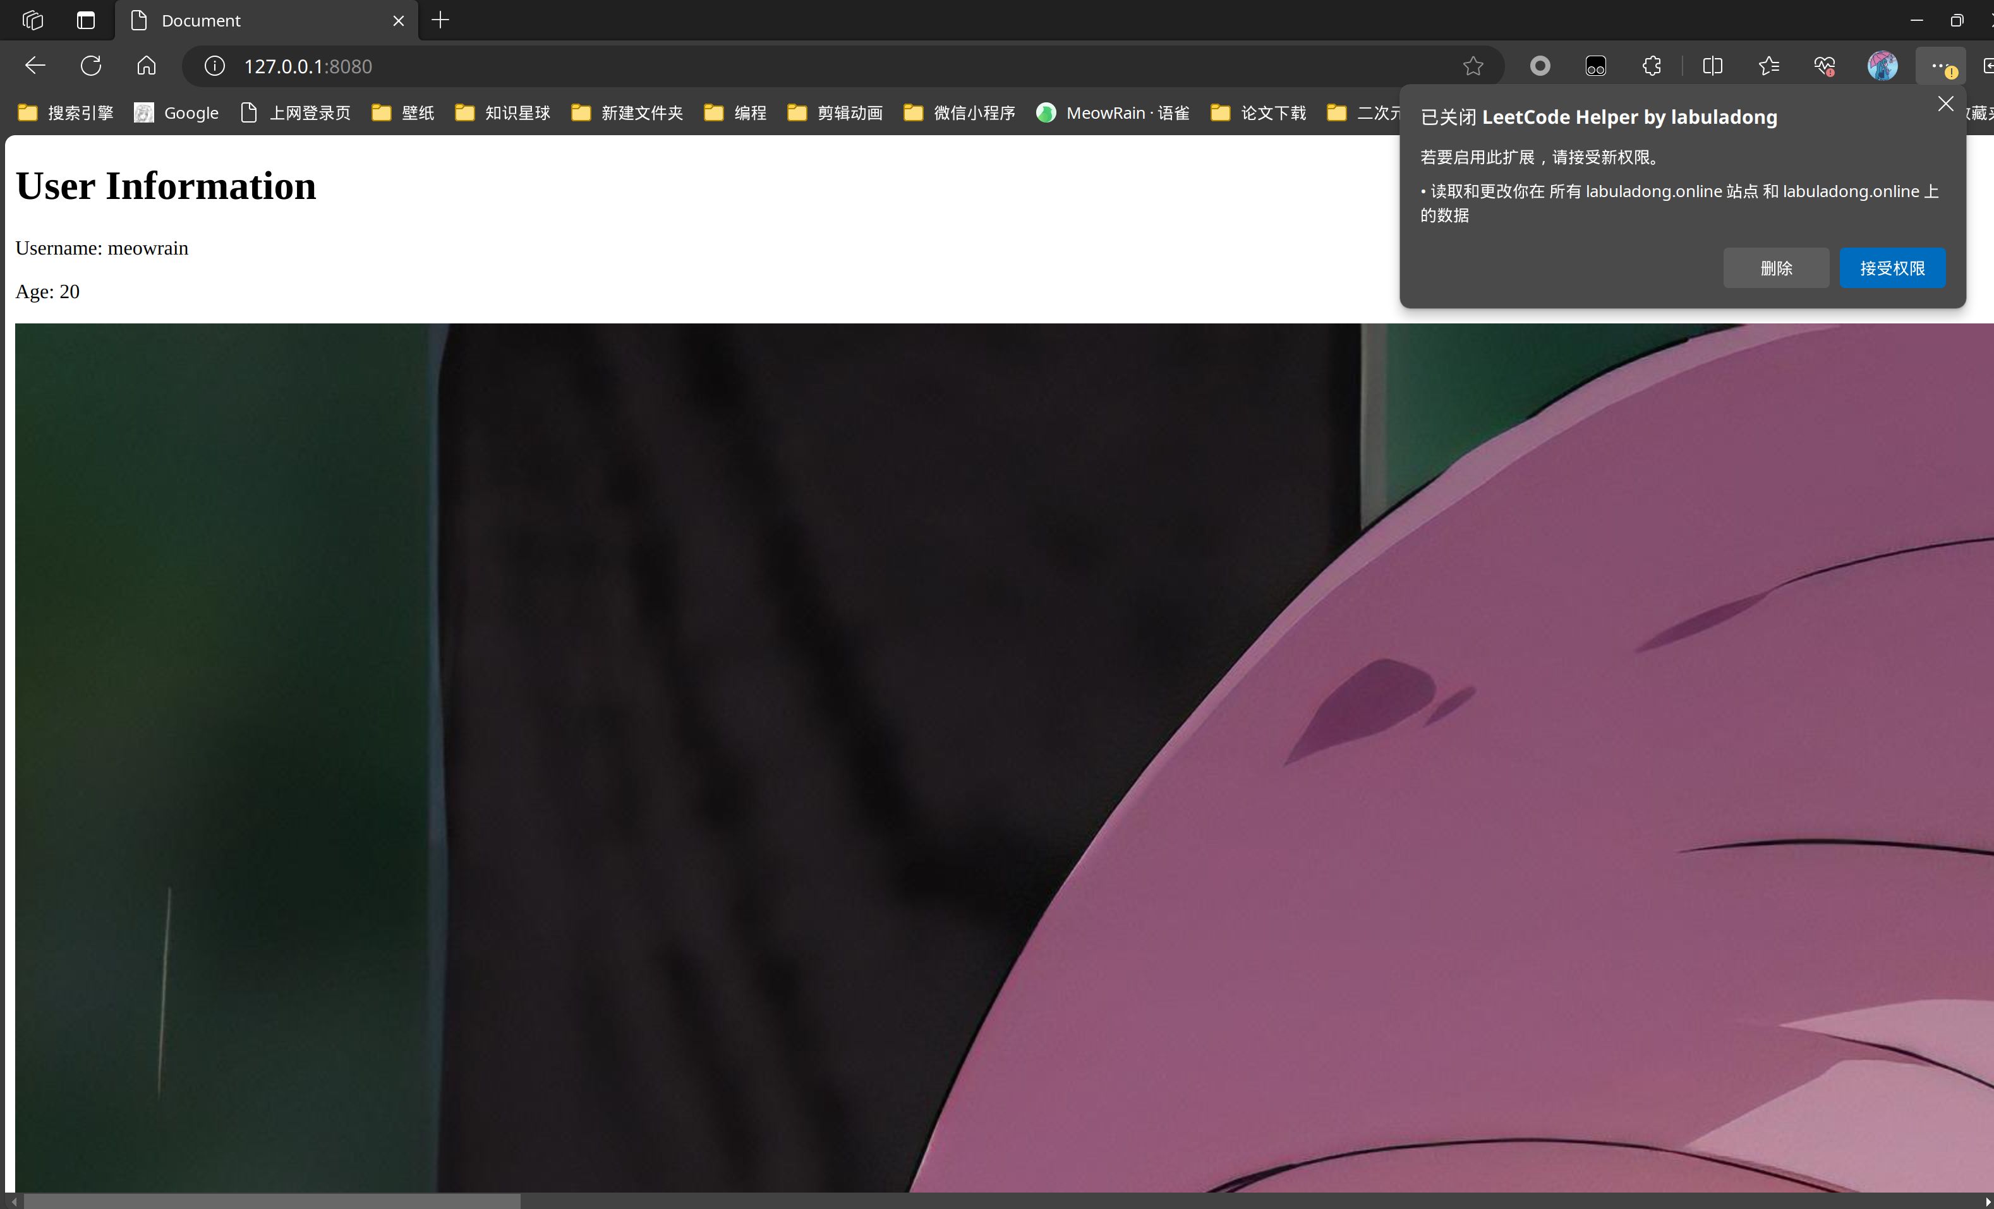Toggle the split screen view icon

point(1712,66)
